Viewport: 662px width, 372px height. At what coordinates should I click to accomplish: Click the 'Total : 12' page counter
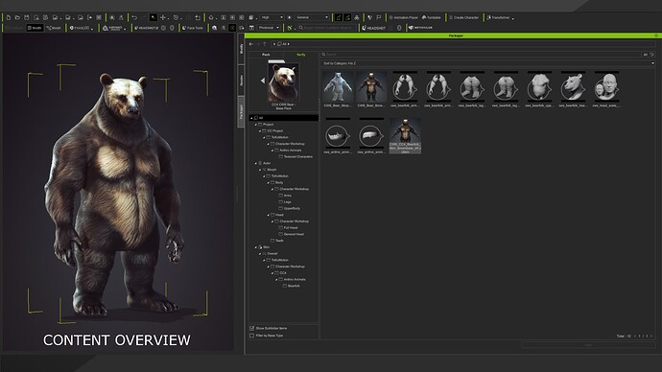[x=624, y=337]
